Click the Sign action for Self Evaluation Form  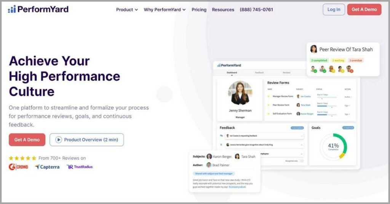pyautogui.click(x=347, y=114)
